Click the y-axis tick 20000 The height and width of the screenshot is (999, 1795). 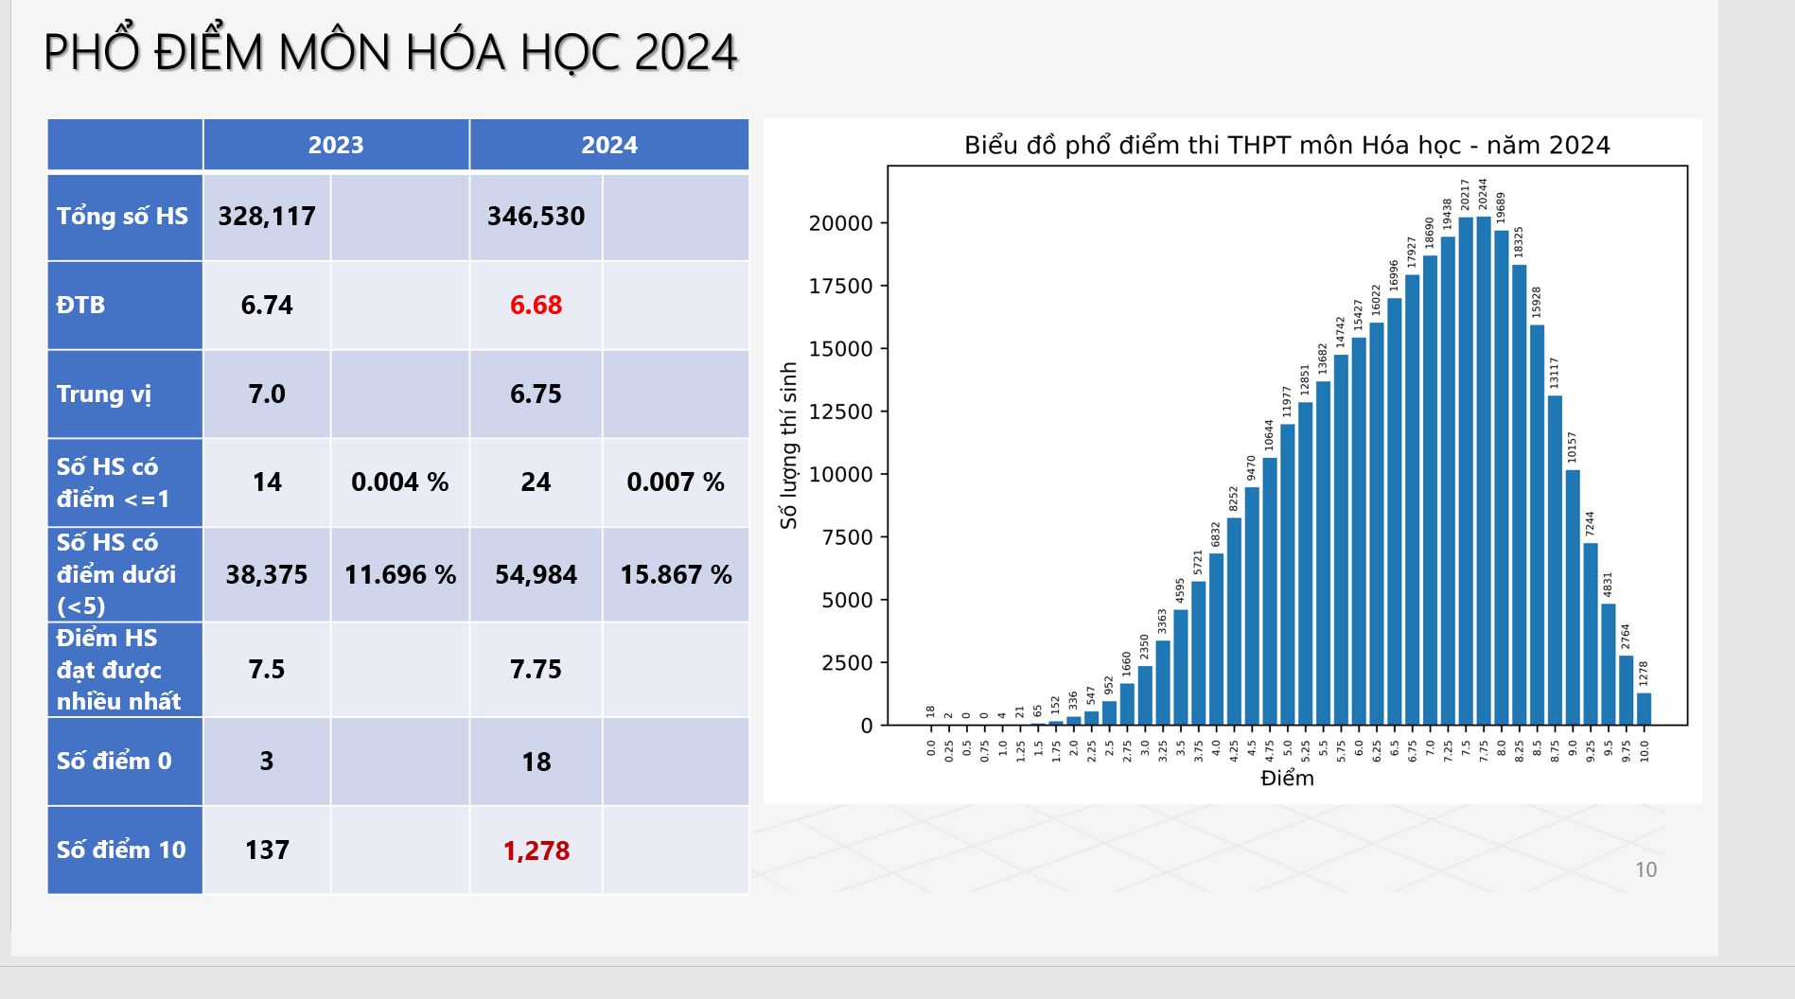coord(840,223)
